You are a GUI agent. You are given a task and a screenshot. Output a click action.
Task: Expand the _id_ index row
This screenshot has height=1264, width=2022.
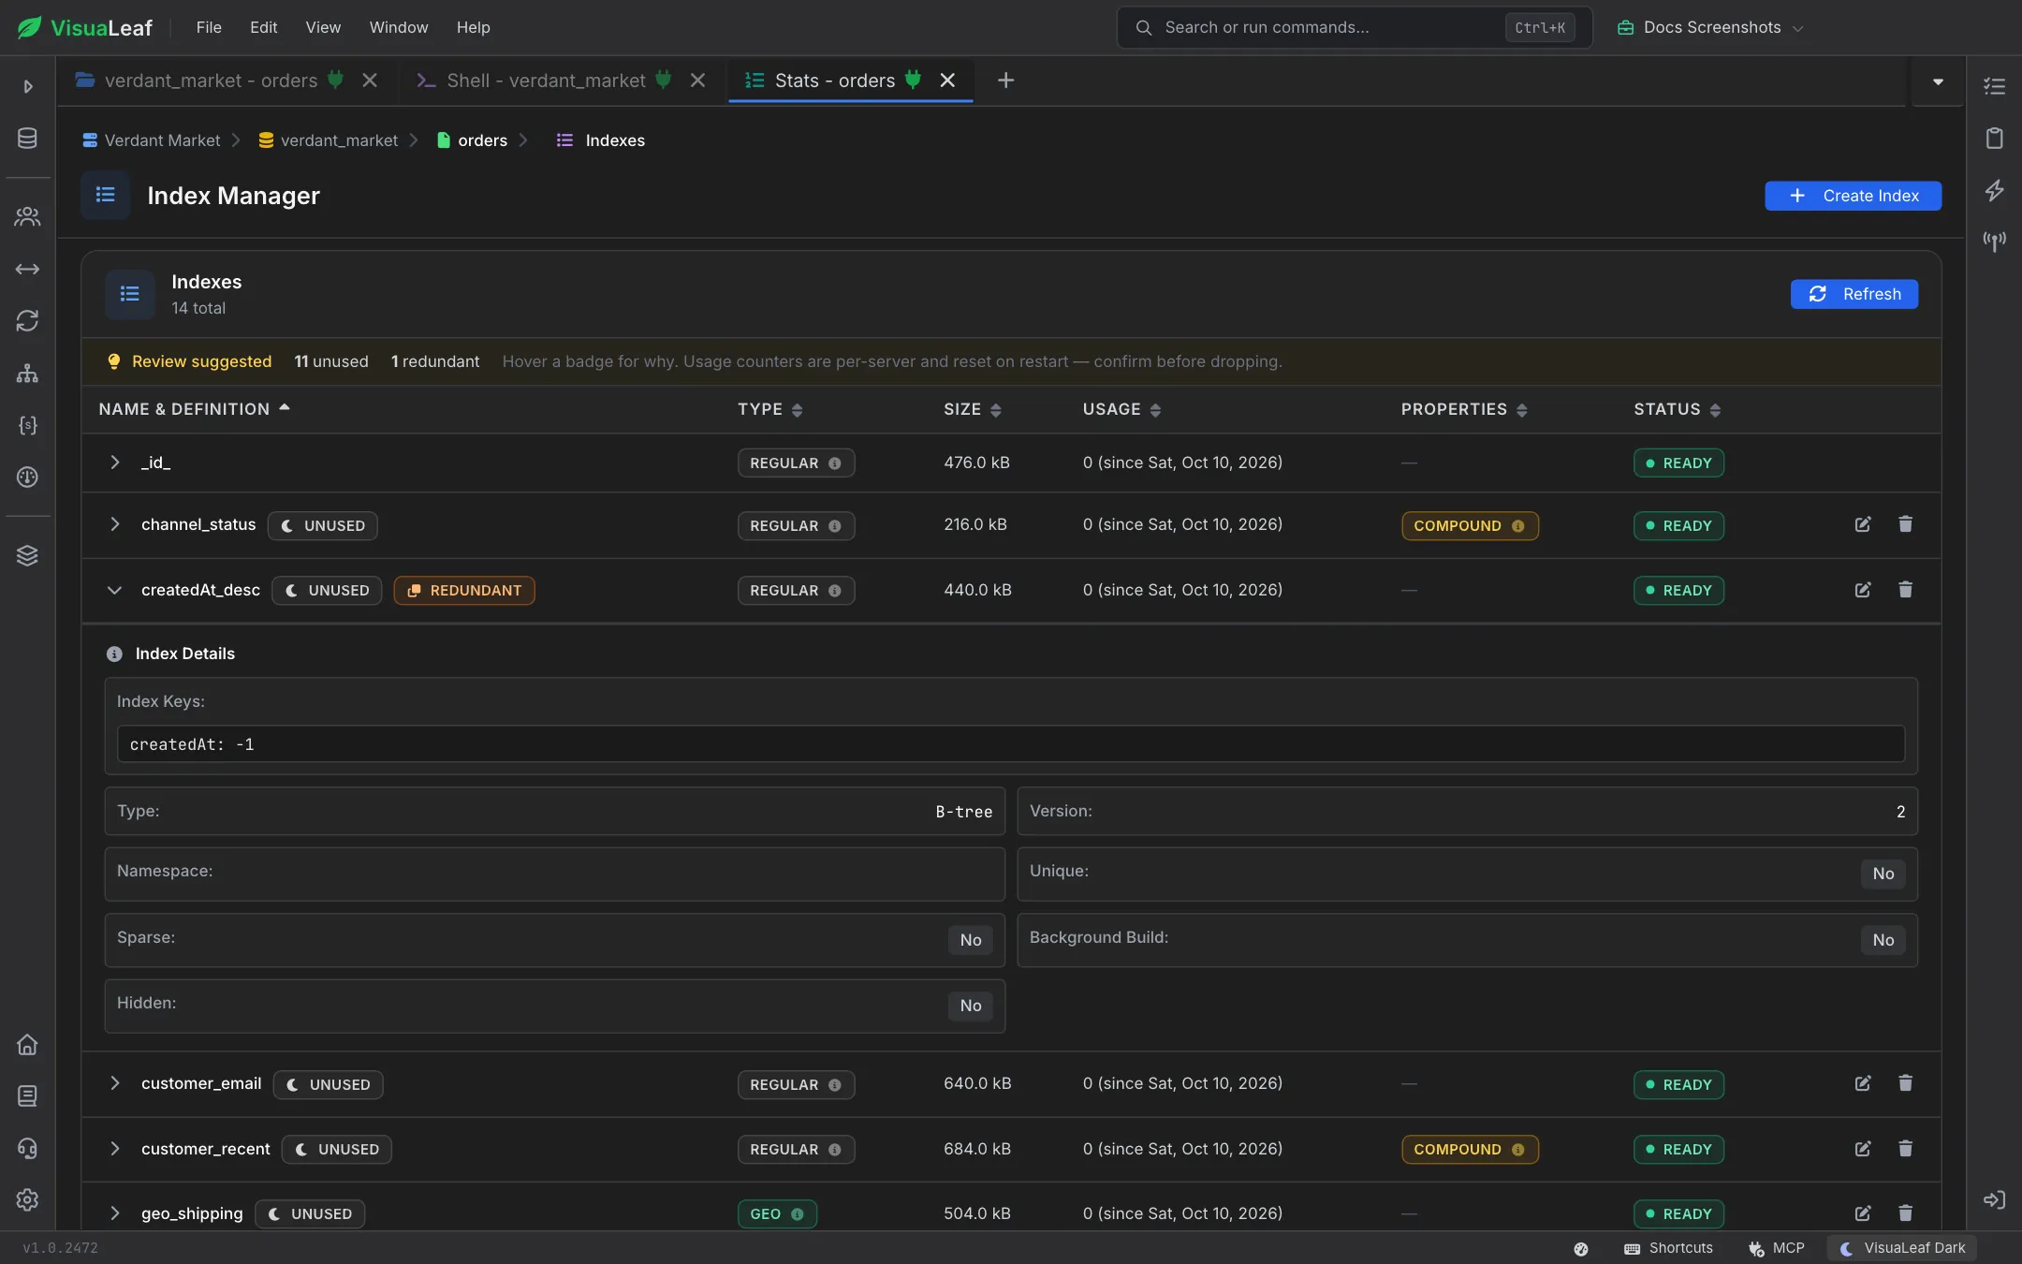tap(114, 463)
